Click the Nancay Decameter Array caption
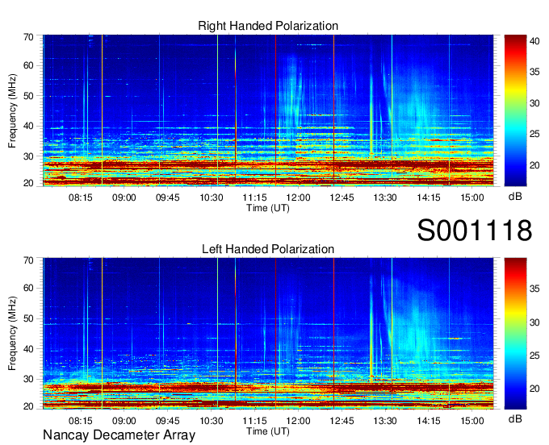The image size is (549, 445). 119,435
